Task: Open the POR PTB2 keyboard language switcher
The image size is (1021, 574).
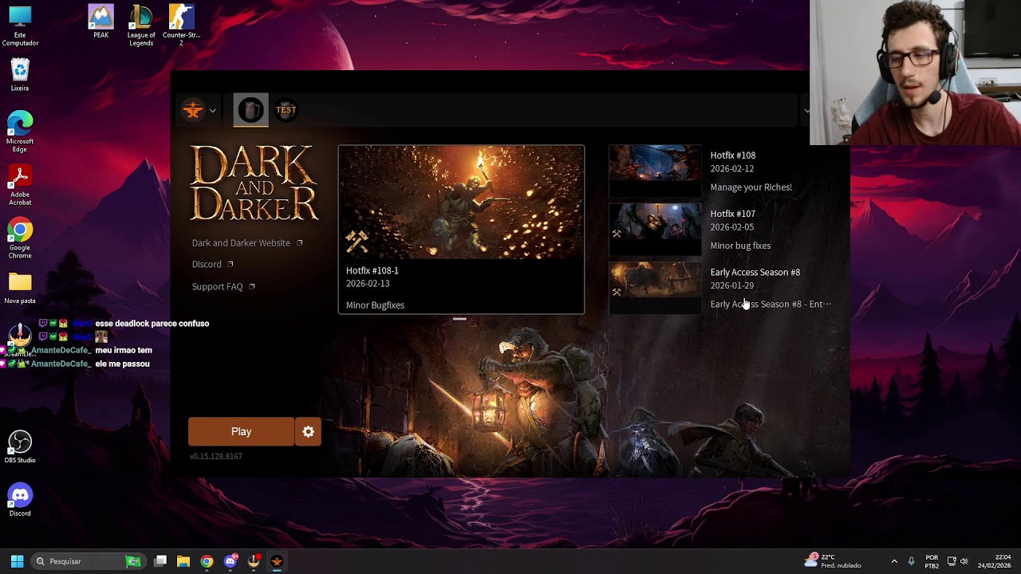Action: (x=932, y=561)
